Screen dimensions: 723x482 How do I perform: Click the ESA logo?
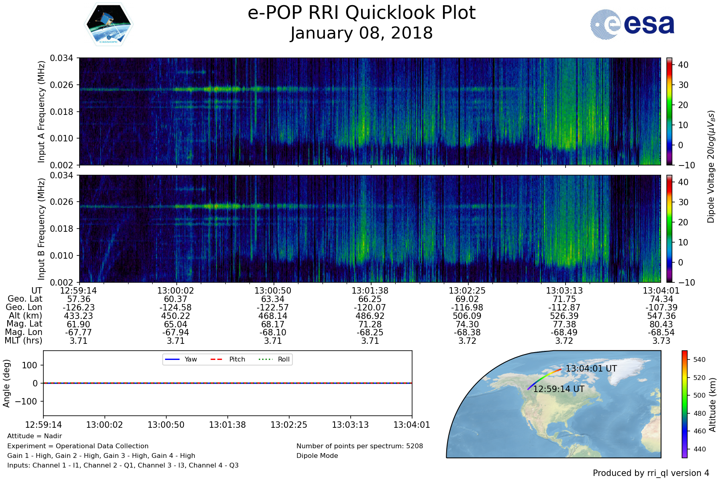point(633,25)
